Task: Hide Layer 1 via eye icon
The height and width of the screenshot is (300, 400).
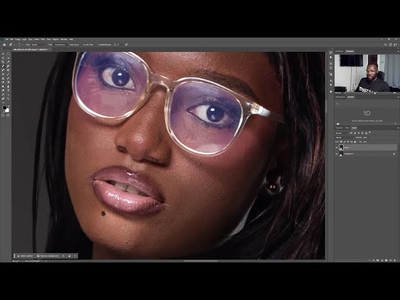Action: 336,147
